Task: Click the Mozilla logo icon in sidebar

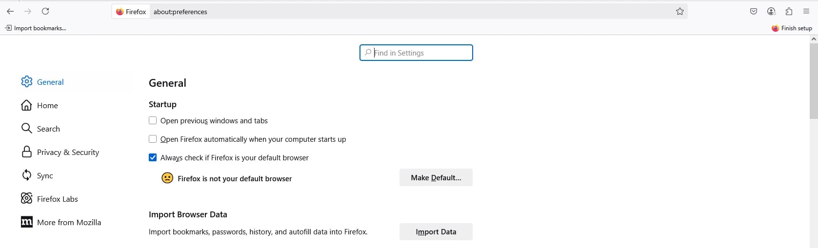Action: point(27,222)
